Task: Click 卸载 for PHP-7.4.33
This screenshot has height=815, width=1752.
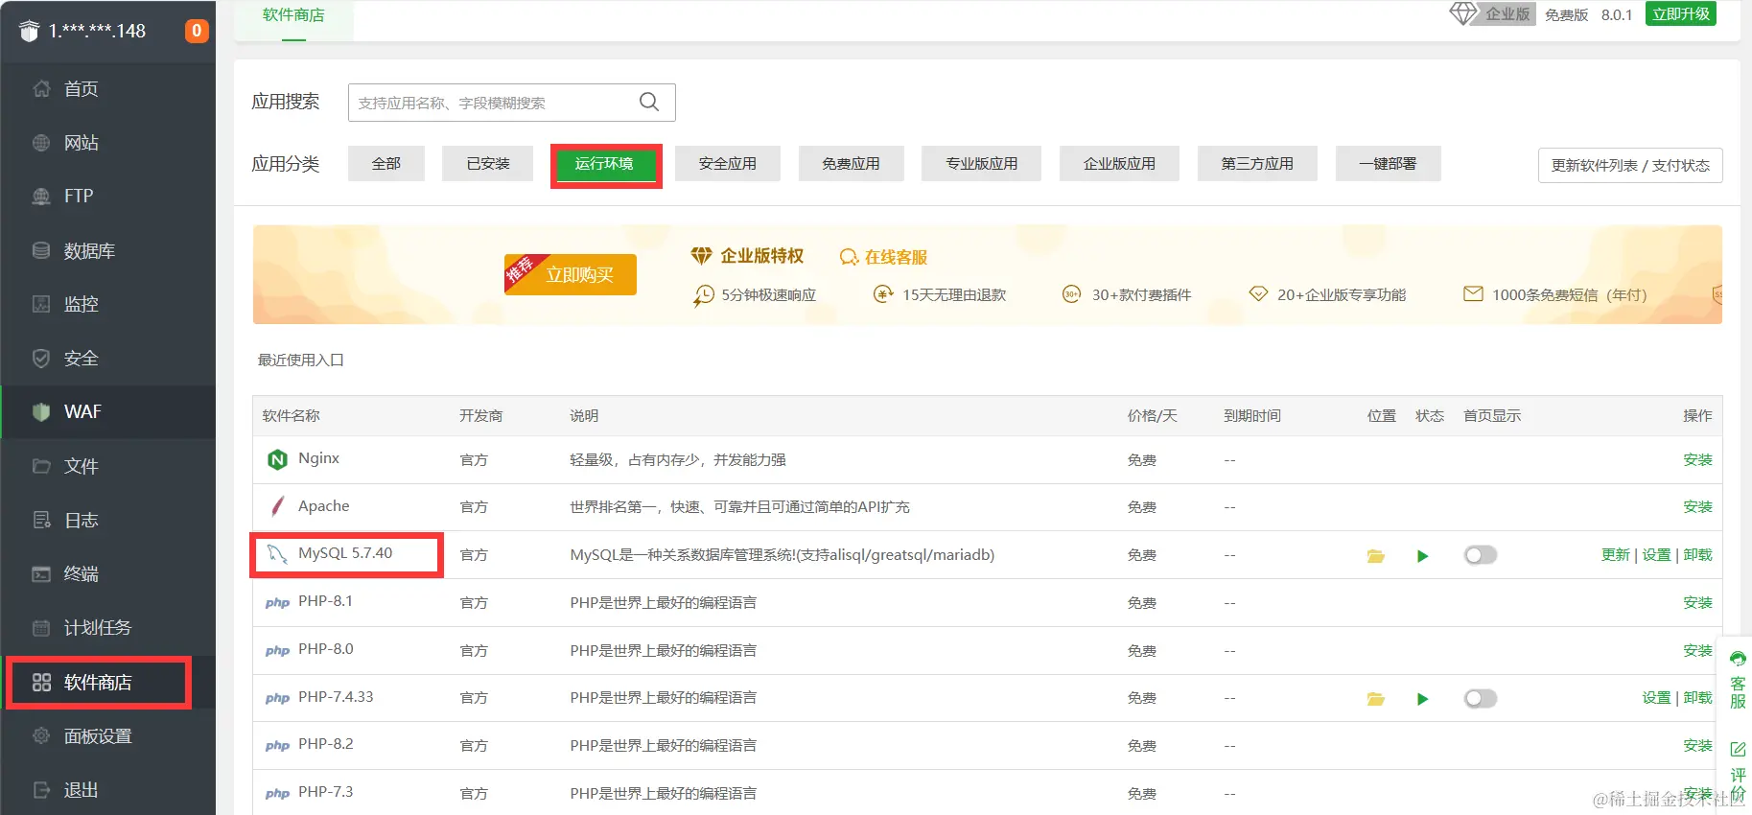Action: click(1697, 698)
